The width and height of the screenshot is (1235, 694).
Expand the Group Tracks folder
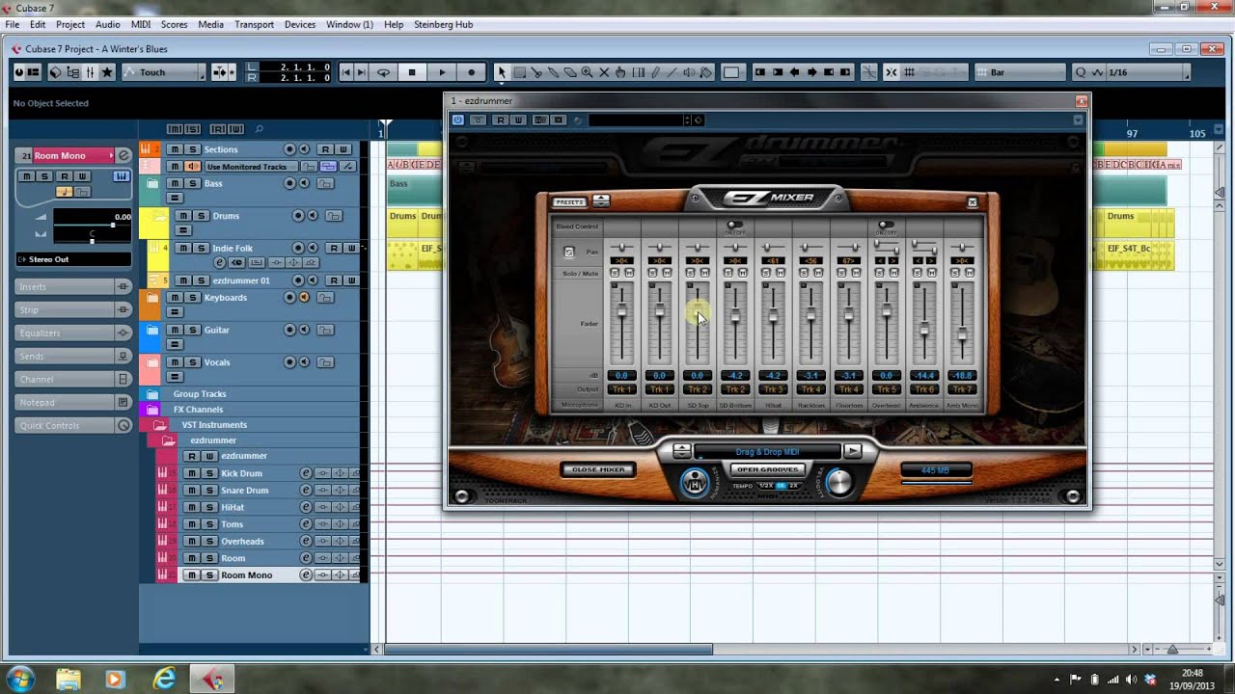pos(152,394)
